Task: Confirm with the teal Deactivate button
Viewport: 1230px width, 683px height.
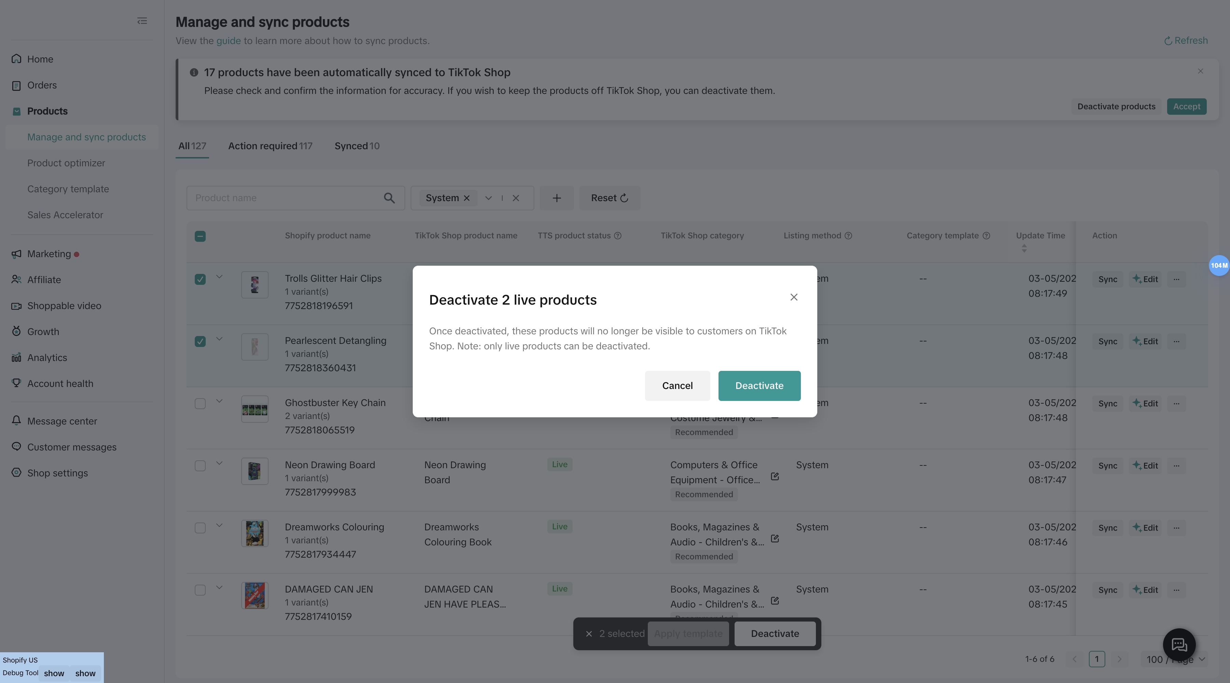Action: [x=759, y=386]
